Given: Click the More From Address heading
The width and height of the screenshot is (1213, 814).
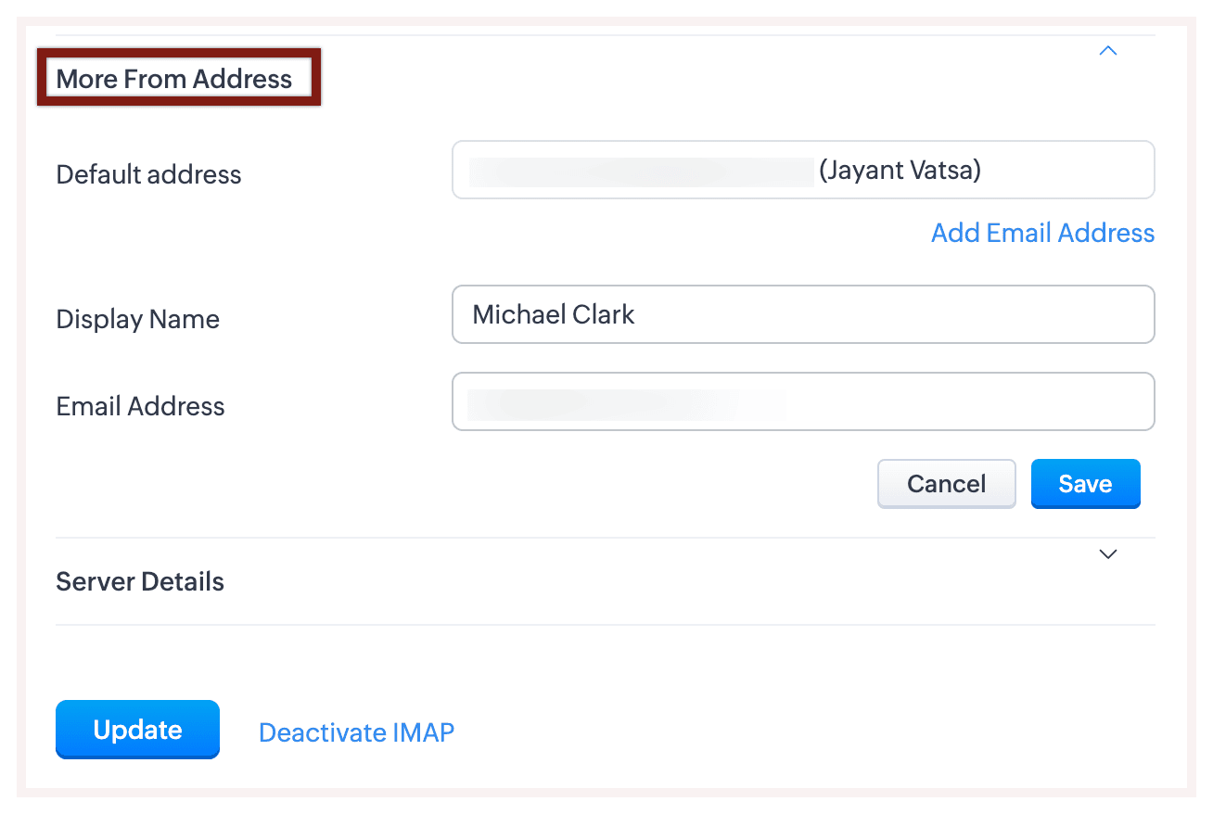Looking at the screenshot, I should tap(174, 79).
